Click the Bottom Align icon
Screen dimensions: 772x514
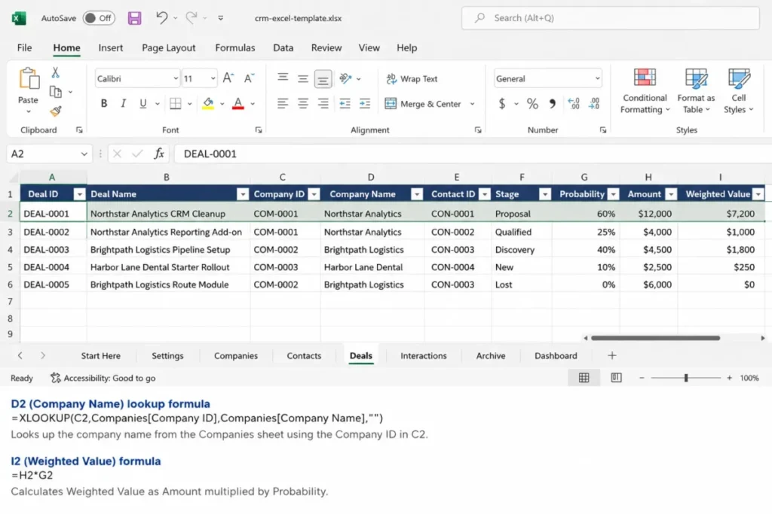[x=323, y=78]
